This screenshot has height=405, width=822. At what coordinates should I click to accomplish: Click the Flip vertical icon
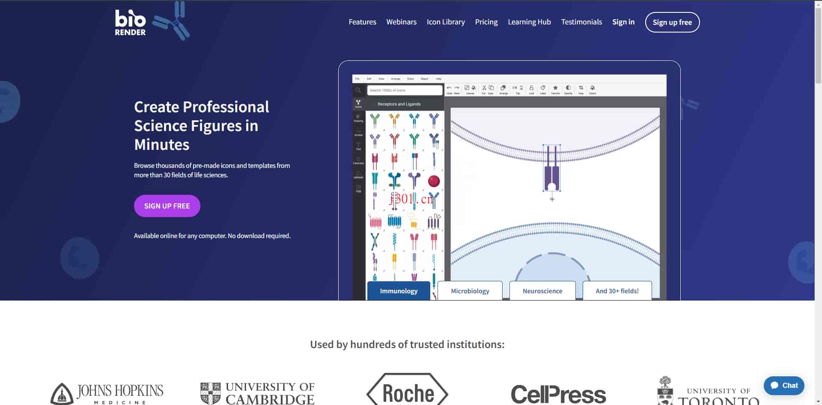click(521, 88)
